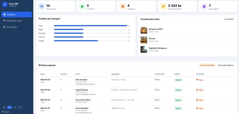
Task: Click Logg ut at the sidebar bottom
Action: pos(6,112)
